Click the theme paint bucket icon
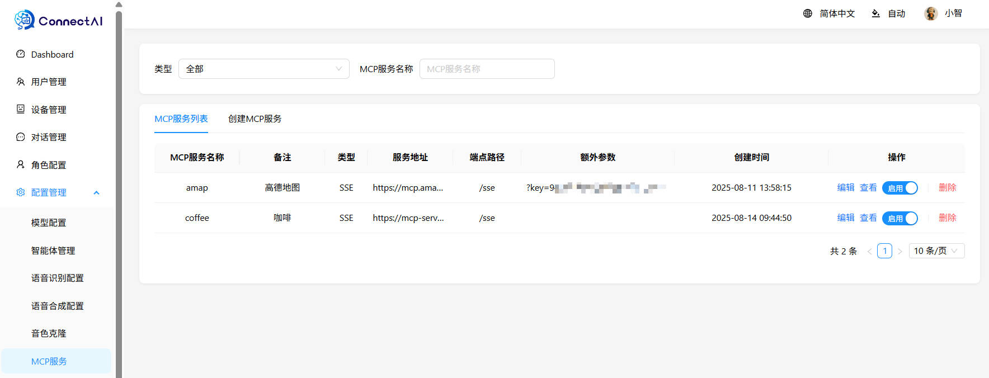The width and height of the screenshot is (989, 378). pos(876,13)
